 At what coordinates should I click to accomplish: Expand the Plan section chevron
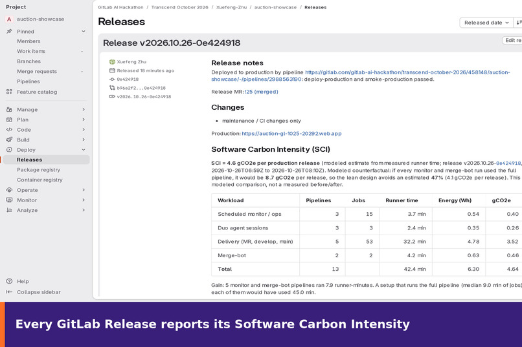point(84,120)
